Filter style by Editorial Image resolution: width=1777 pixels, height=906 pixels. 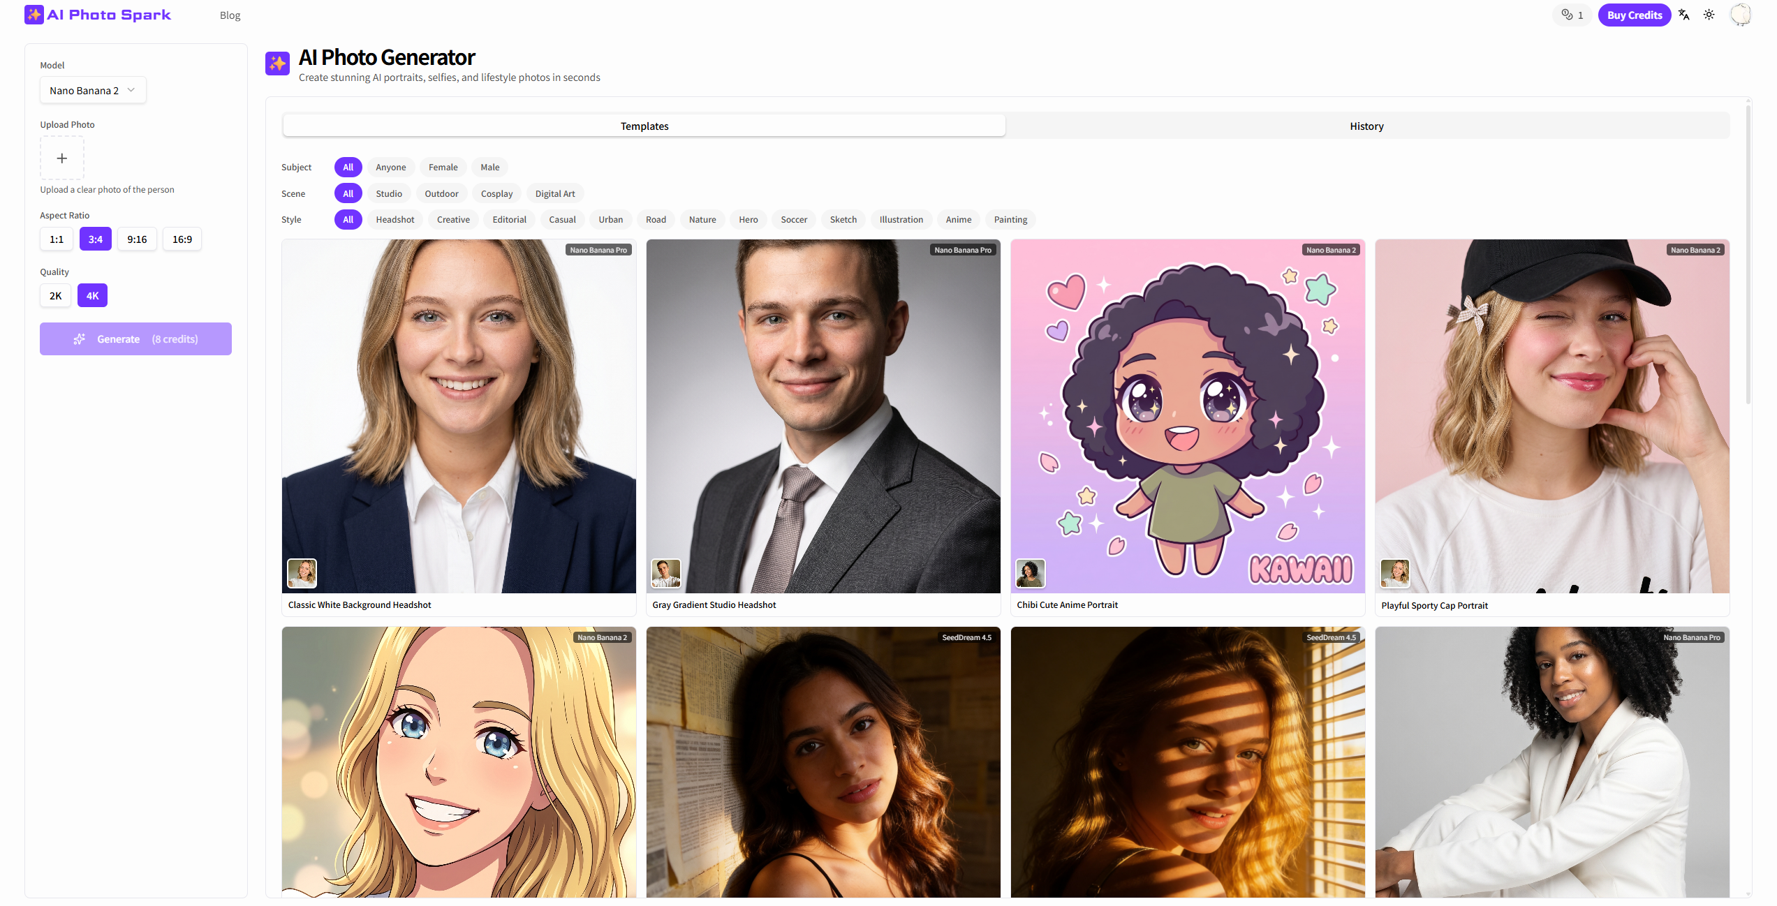pyautogui.click(x=510, y=220)
